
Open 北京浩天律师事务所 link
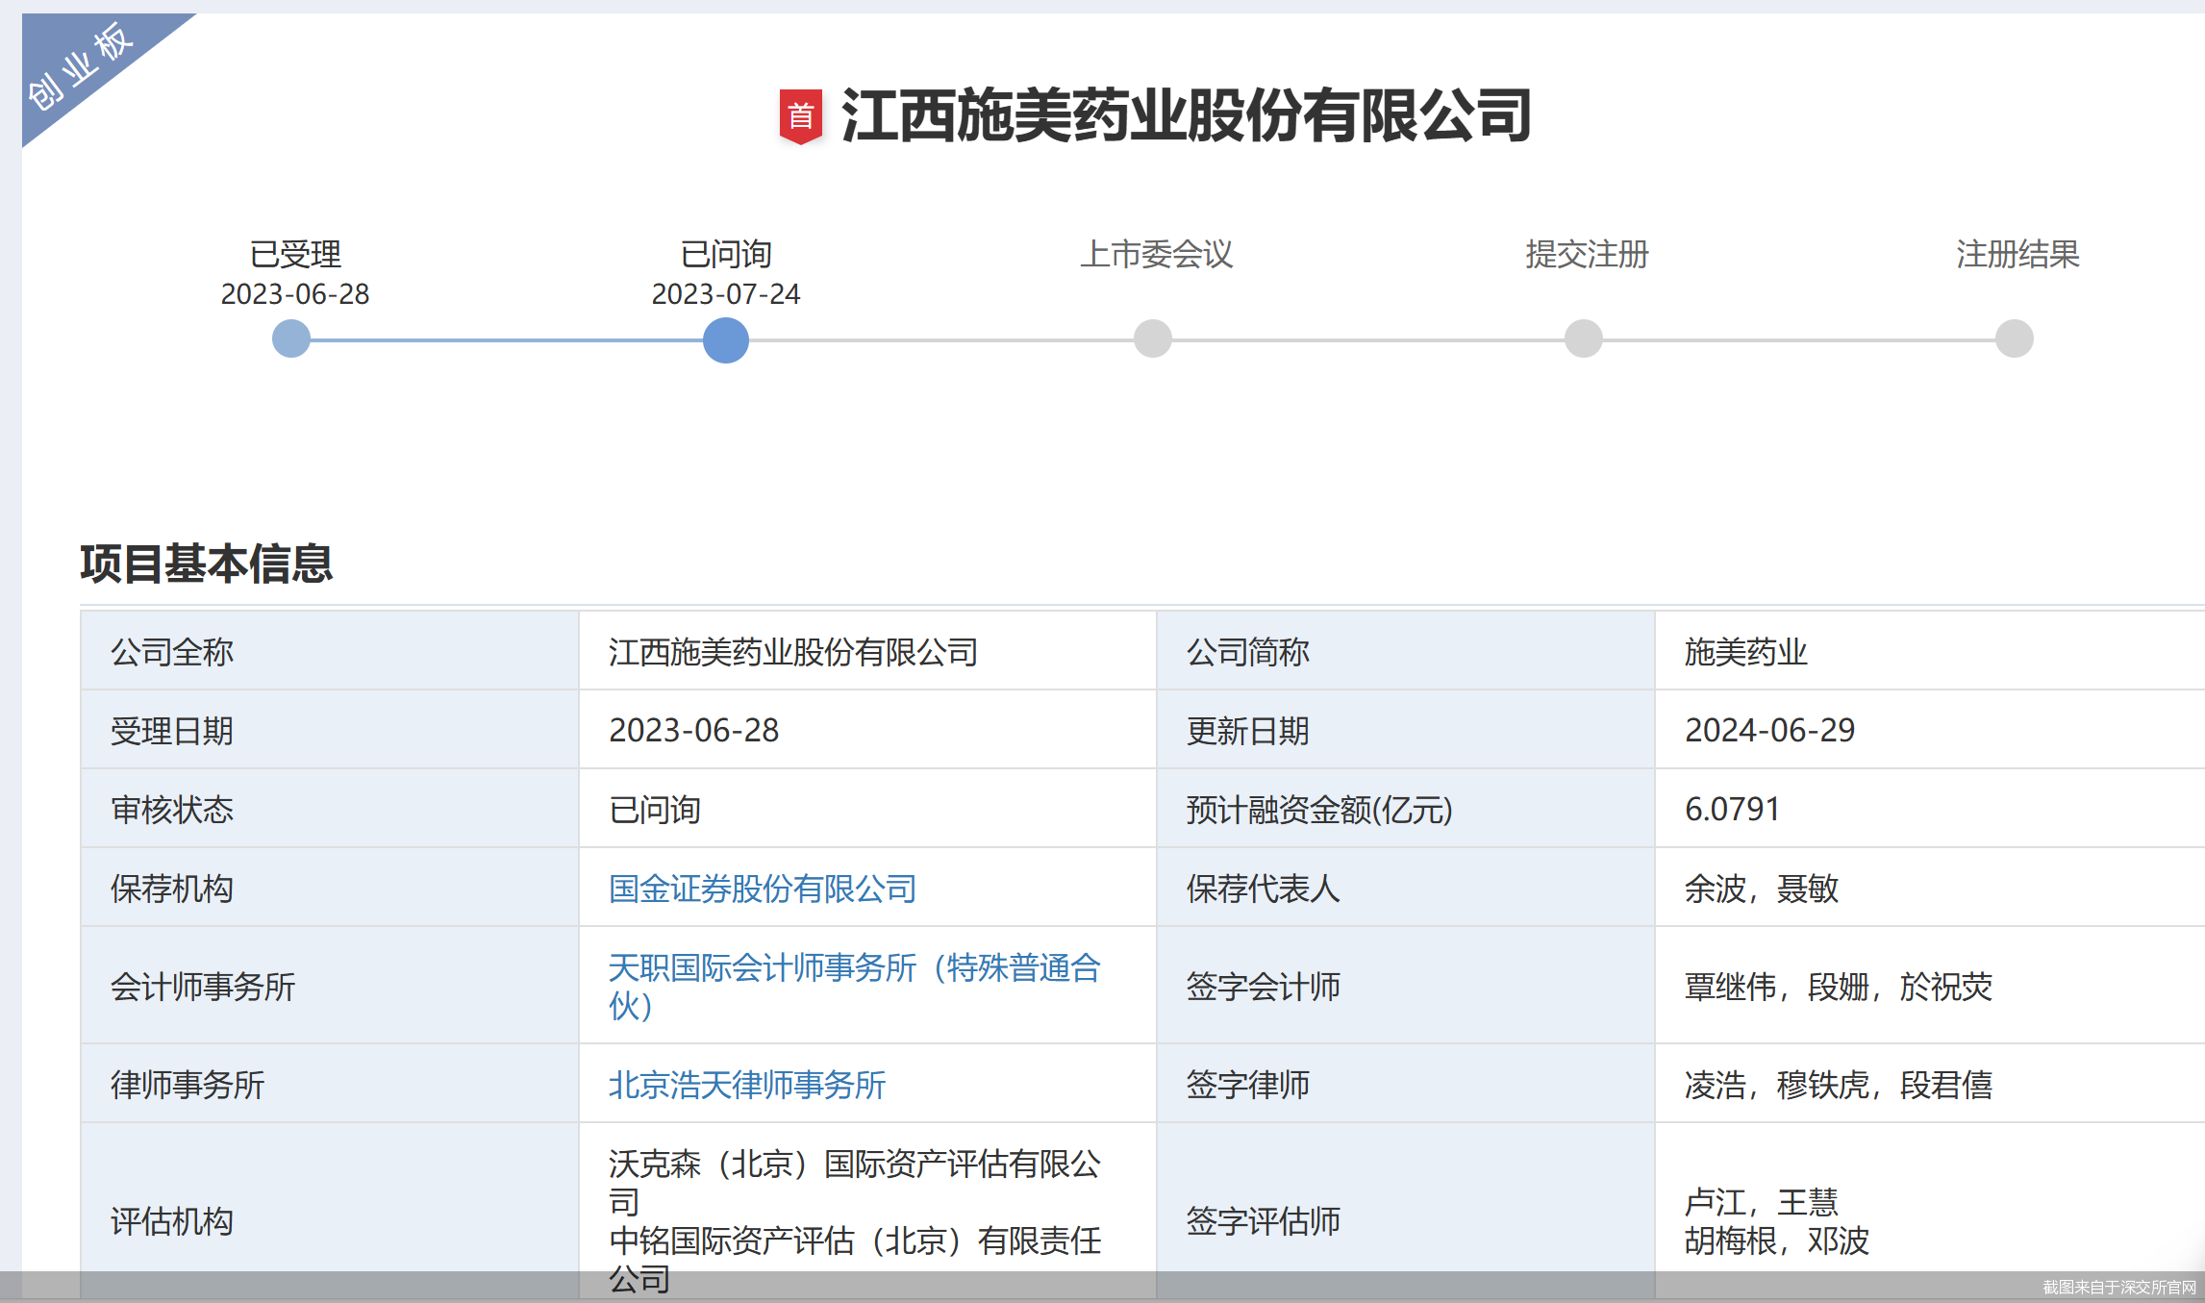747,1085
